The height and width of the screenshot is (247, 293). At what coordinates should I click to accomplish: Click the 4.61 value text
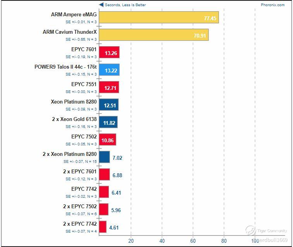tap(114, 228)
